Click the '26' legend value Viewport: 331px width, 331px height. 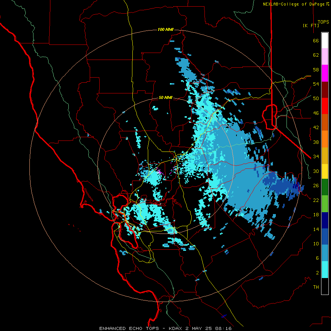(316, 186)
